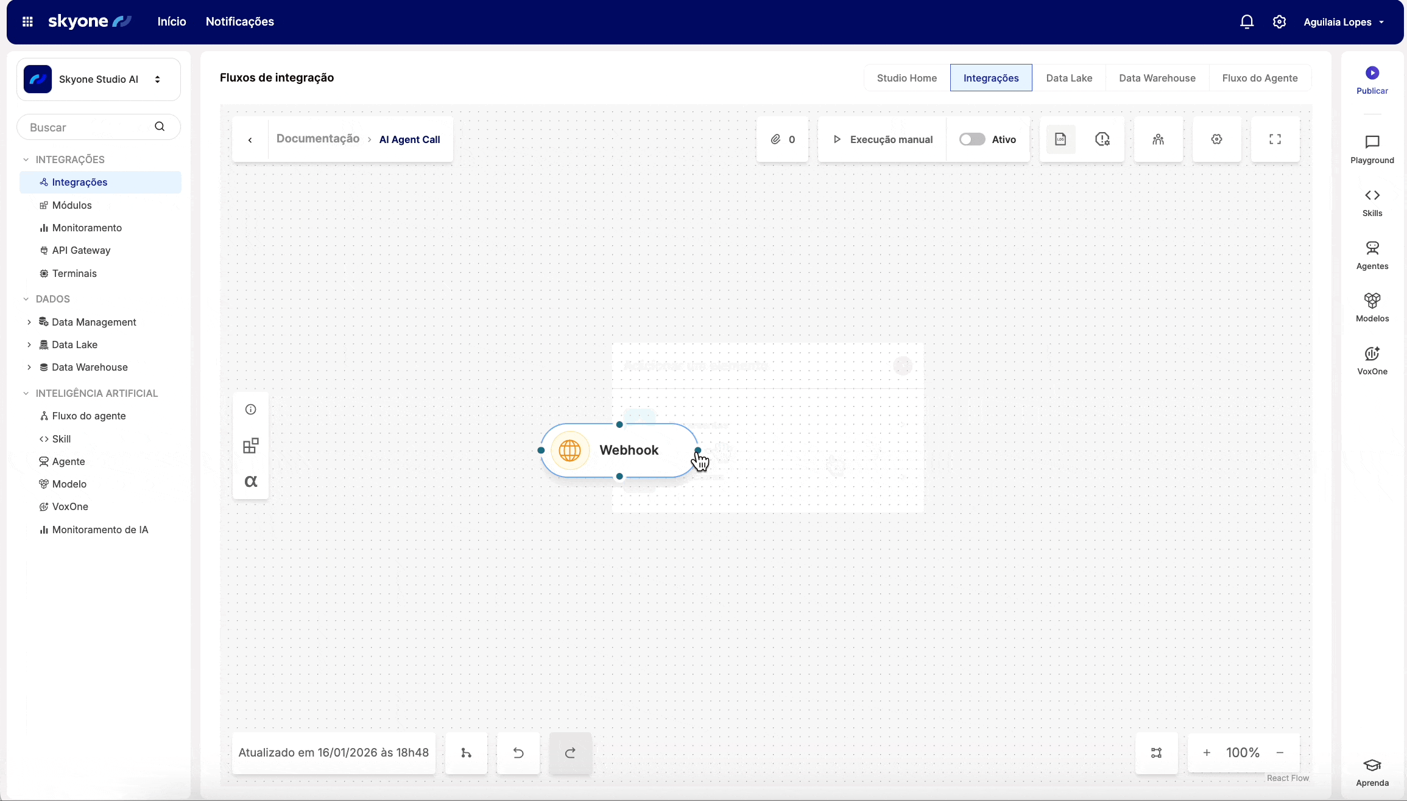Click the Execução manual button
The image size is (1407, 801).
[883, 139]
